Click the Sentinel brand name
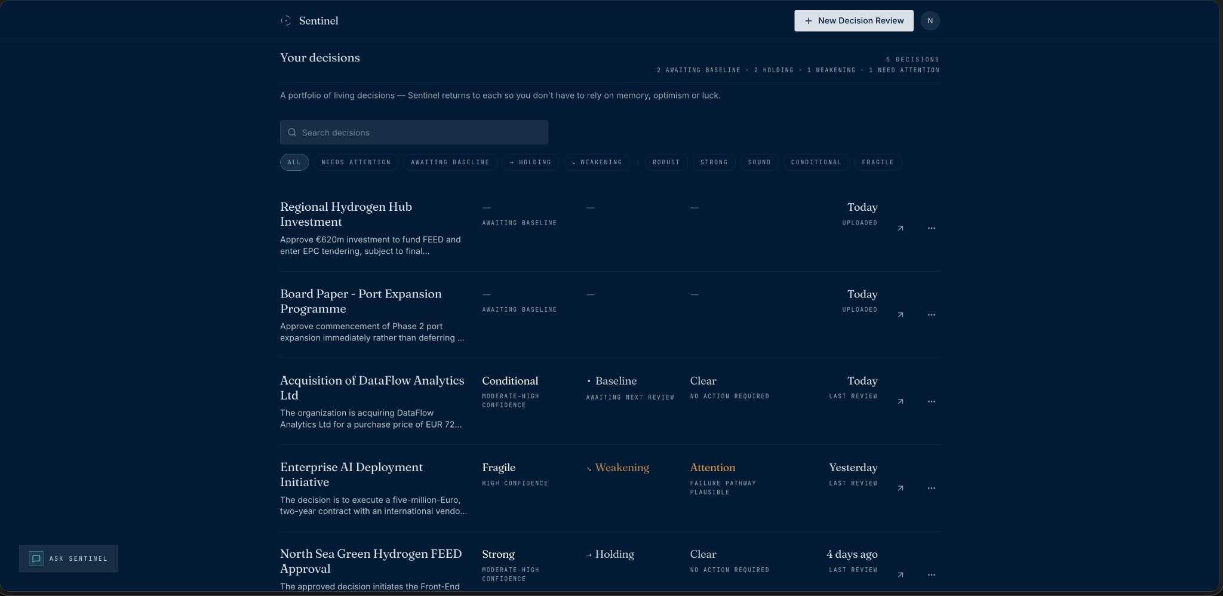This screenshot has width=1223, height=596. pyautogui.click(x=318, y=21)
